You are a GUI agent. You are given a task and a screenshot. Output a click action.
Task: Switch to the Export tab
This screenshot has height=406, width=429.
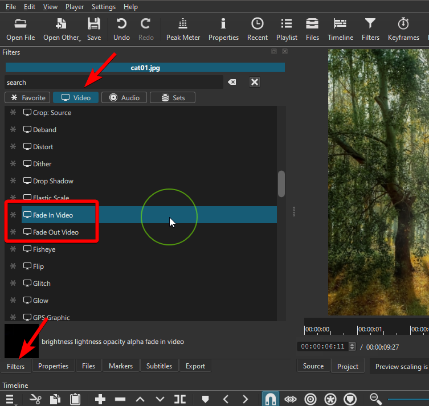click(x=195, y=366)
